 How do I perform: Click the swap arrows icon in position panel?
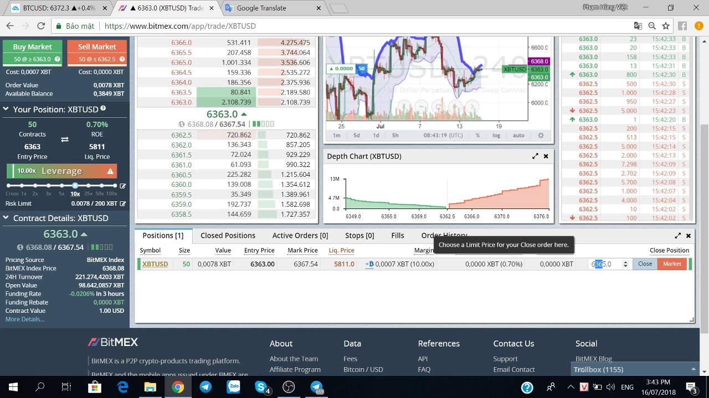(x=65, y=140)
